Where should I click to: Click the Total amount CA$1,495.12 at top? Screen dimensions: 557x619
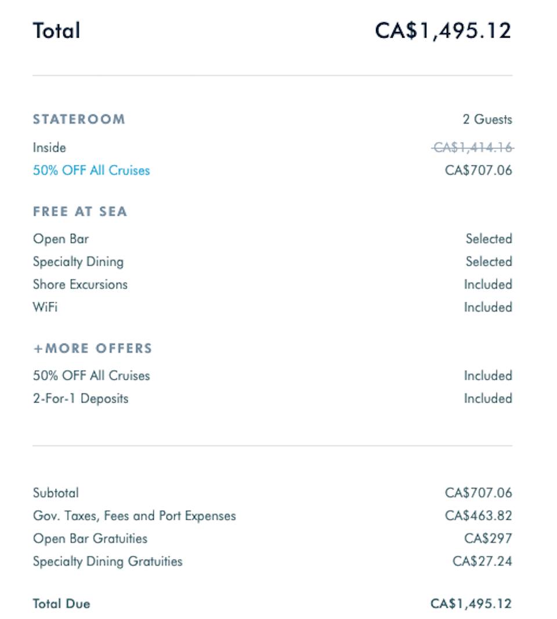tap(443, 31)
